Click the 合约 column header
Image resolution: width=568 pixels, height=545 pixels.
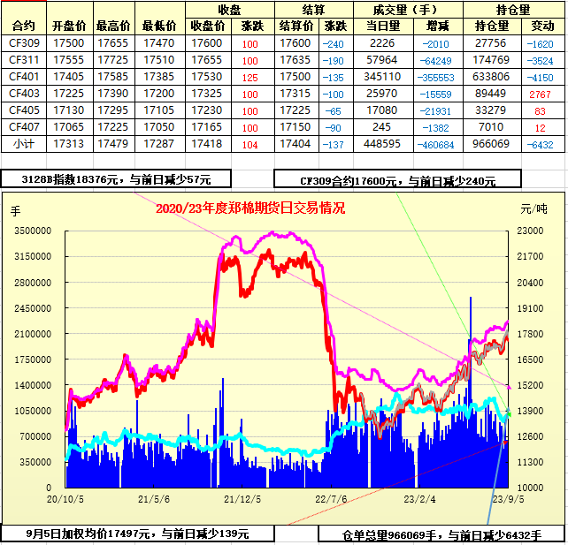pyautogui.click(x=24, y=26)
